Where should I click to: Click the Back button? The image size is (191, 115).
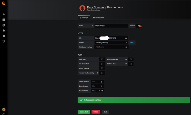pos(105,112)
